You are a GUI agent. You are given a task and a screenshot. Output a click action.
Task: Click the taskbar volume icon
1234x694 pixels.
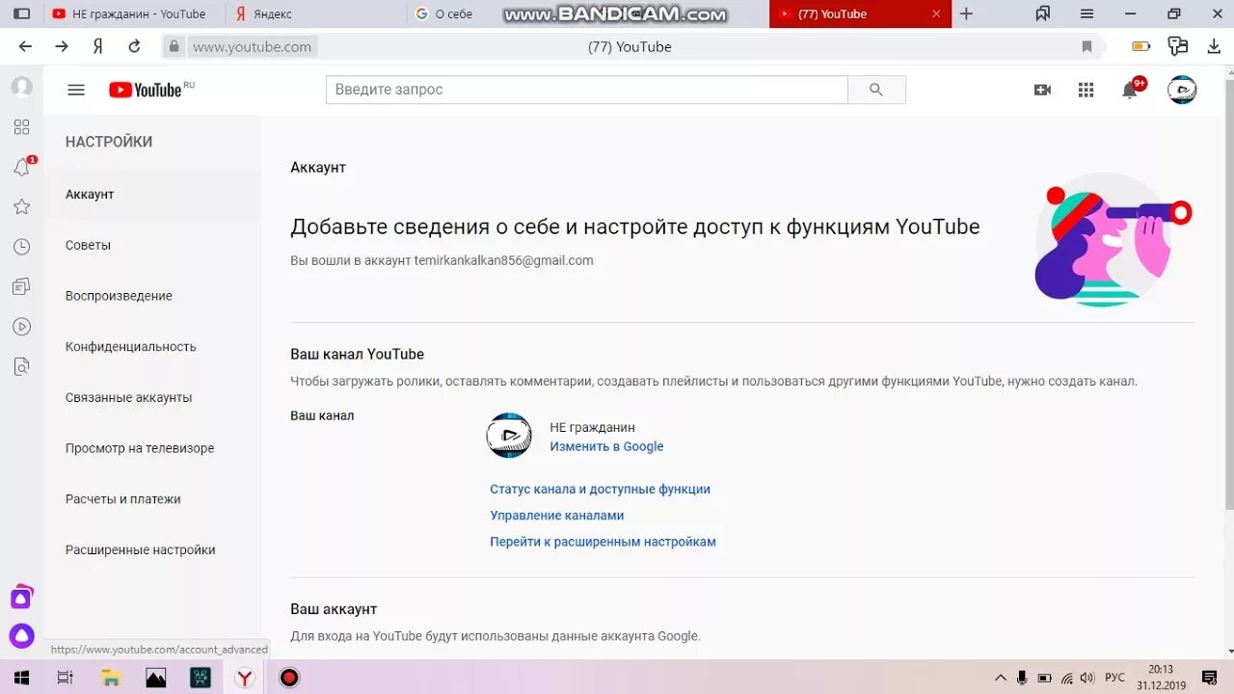[1087, 678]
